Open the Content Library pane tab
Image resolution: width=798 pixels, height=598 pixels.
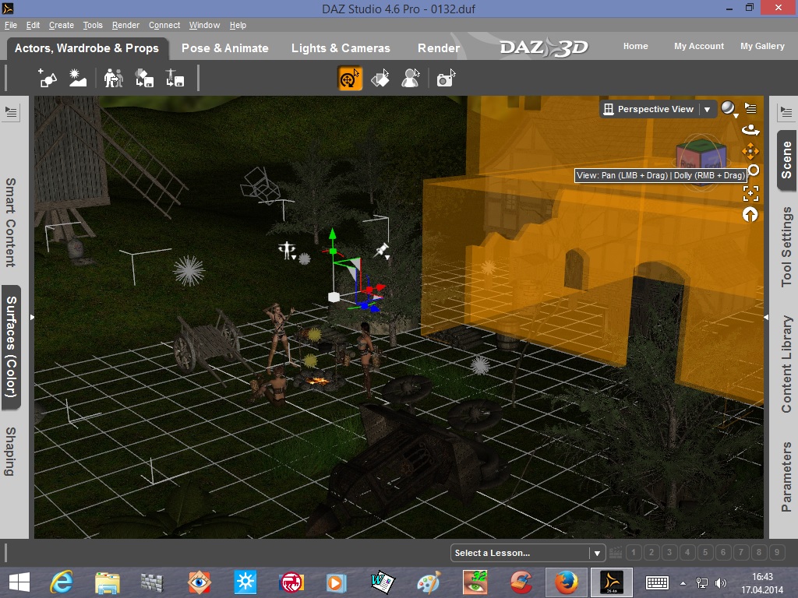[x=786, y=364]
